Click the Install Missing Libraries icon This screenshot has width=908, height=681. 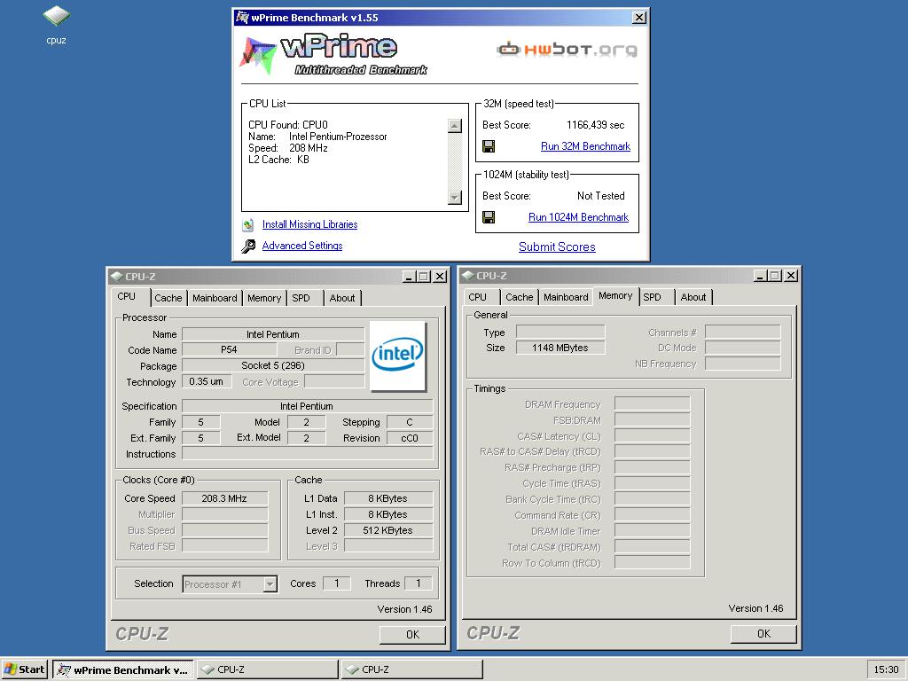[x=248, y=224]
